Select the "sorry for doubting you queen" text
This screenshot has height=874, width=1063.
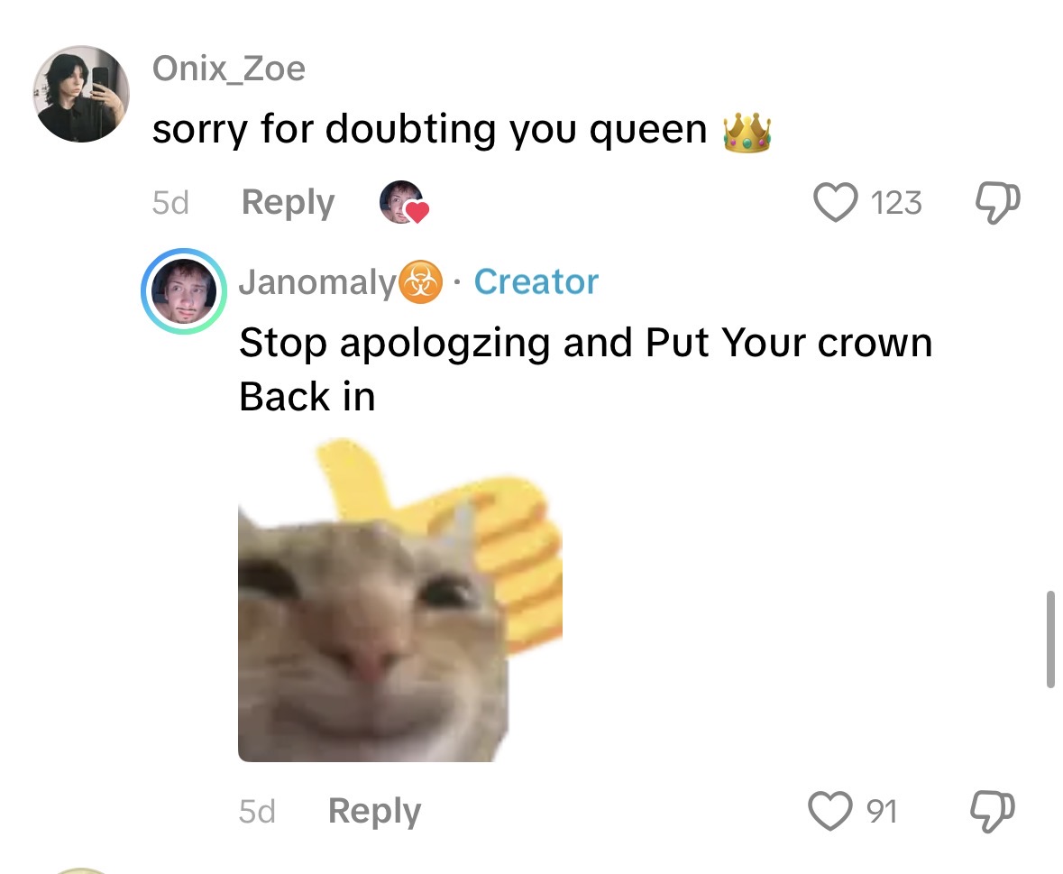429,130
